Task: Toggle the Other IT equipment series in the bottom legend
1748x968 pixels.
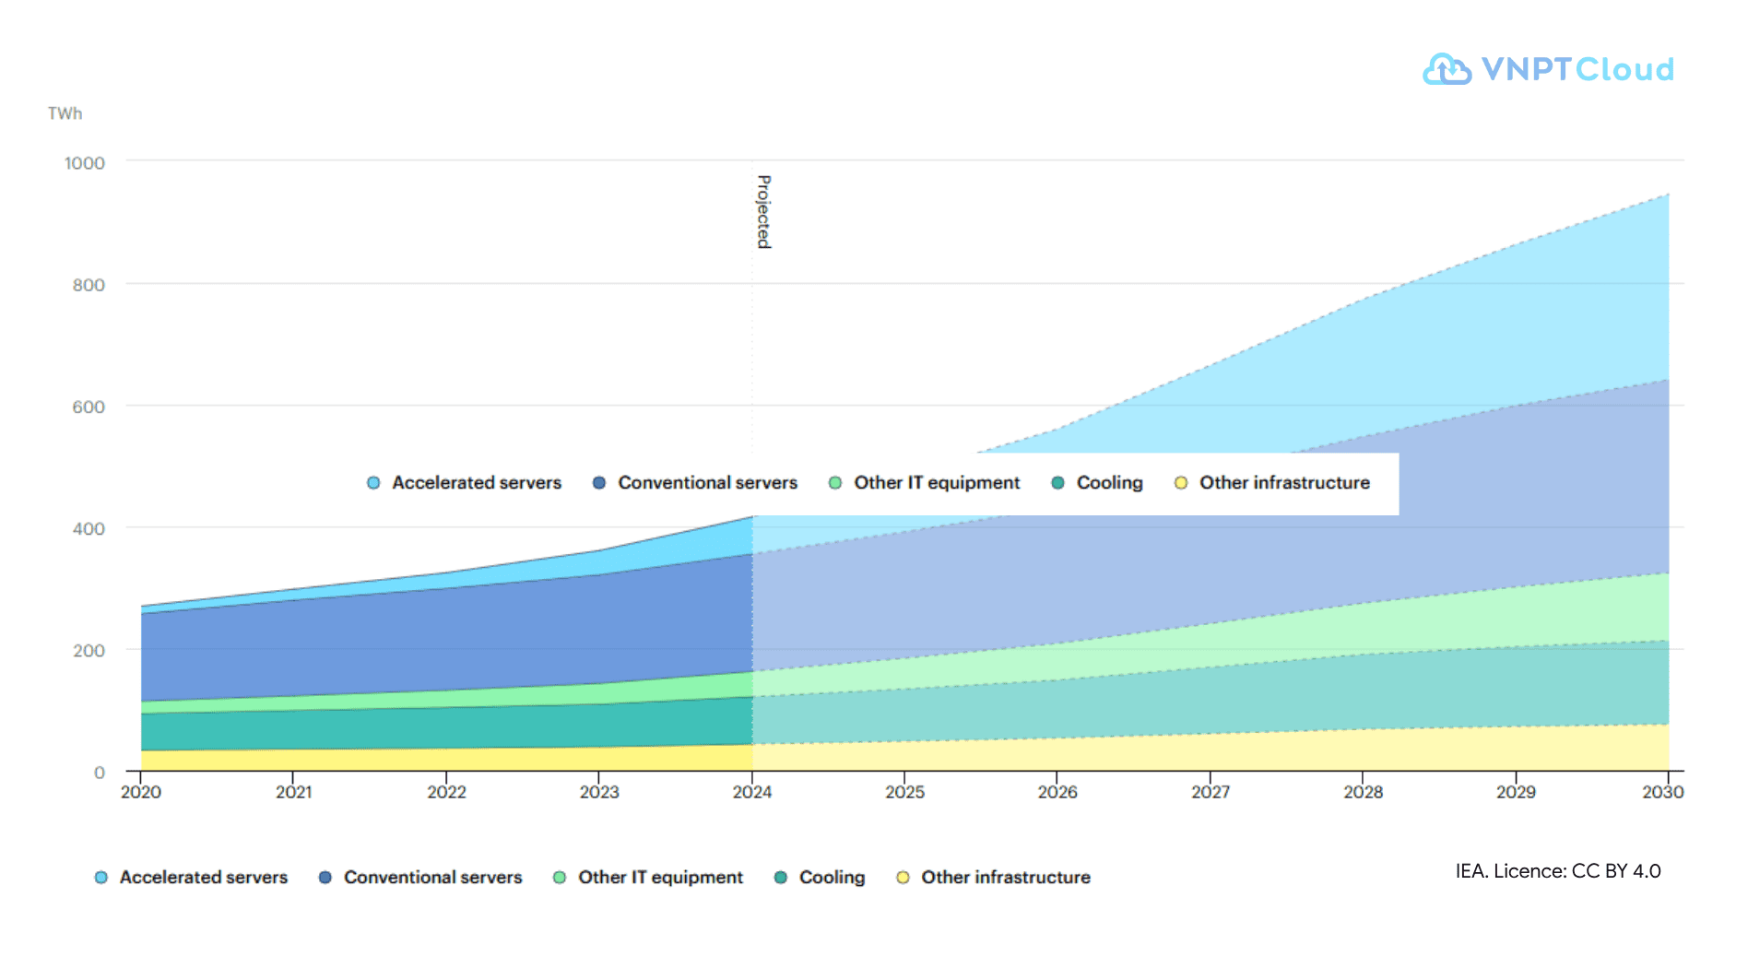Action: [x=648, y=877]
